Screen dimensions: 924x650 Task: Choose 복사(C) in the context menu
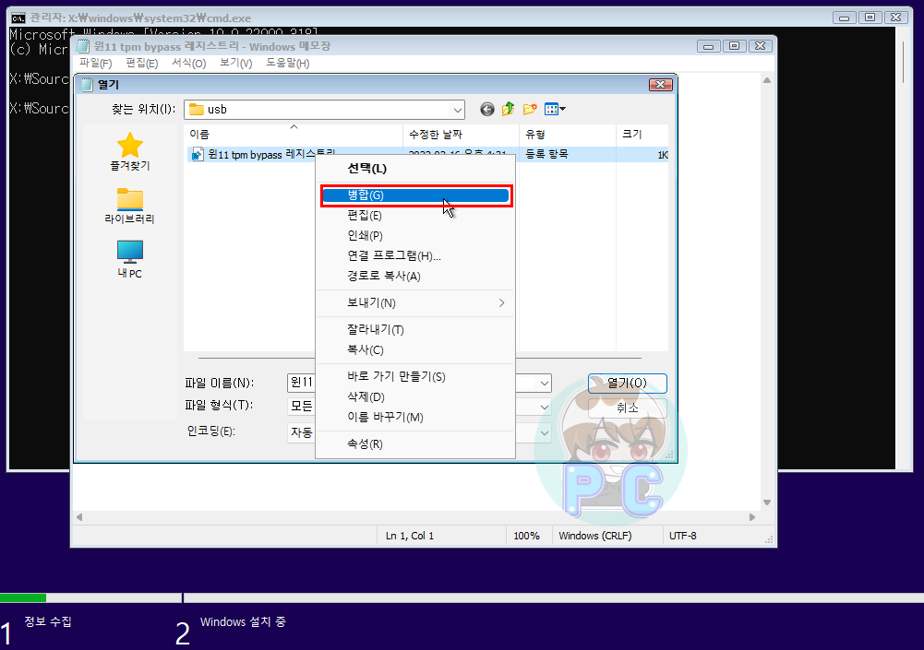pyautogui.click(x=415, y=349)
